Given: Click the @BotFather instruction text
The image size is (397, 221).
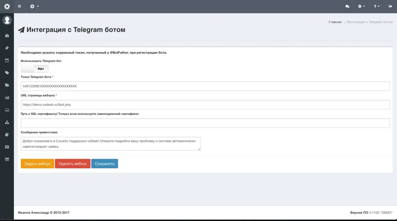Looking at the screenshot, I should (x=94, y=53).
